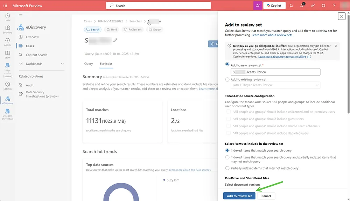Go to Cases breadcrumb

tap(88, 21)
